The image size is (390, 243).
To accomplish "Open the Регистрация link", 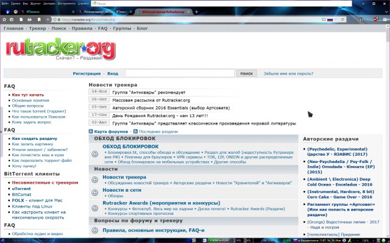I will [x=87, y=73].
